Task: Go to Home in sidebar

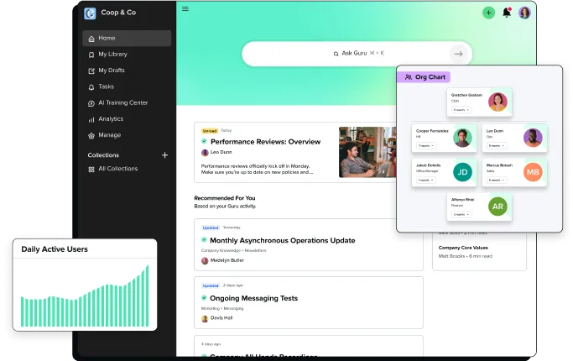Action: [x=127, y=38]
